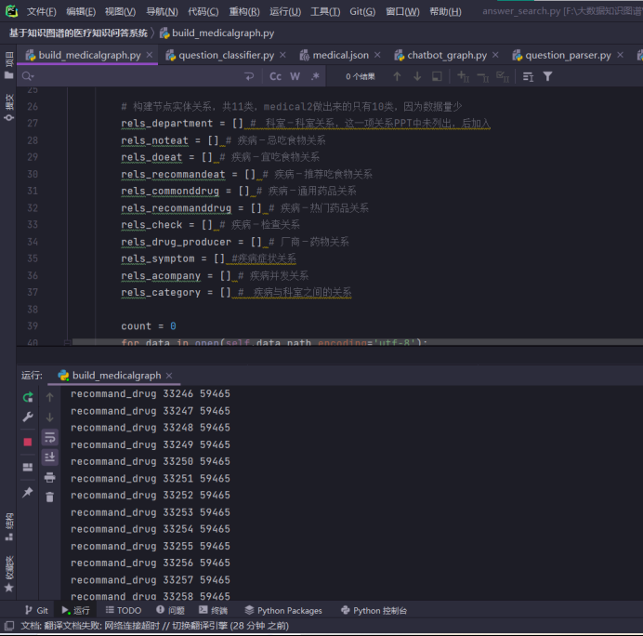Screen dimensions: 643x636
Task: Toggle Match Case (Cc) in find bar
Action: tap(275, 76)
